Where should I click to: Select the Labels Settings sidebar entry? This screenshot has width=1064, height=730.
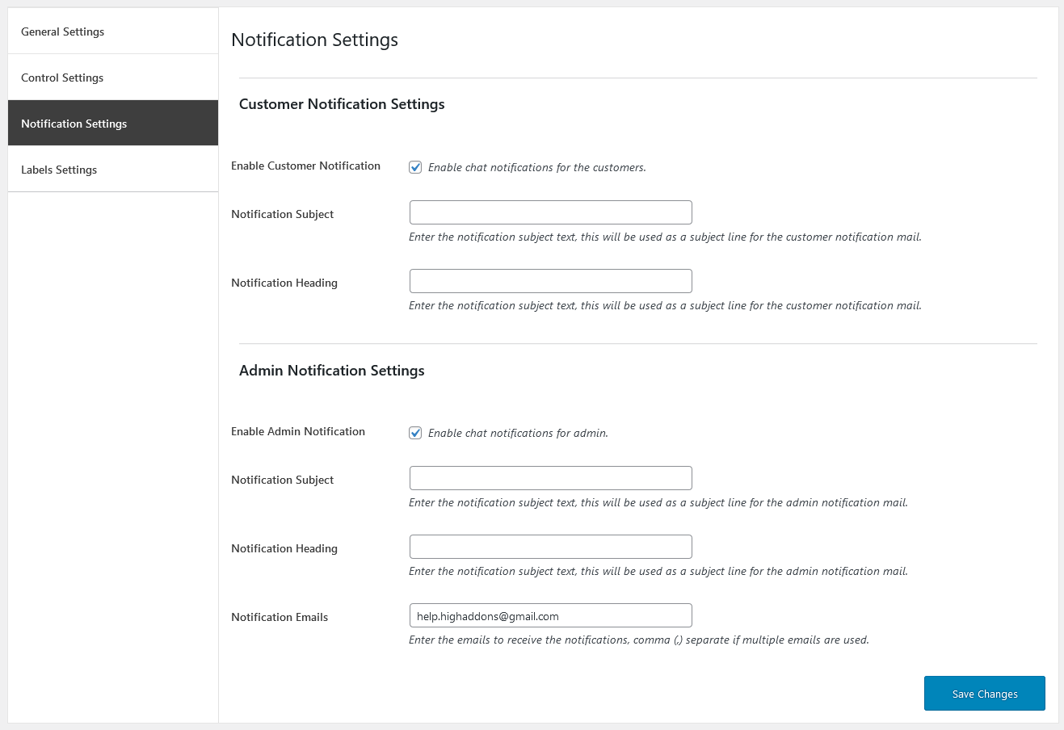58,170
